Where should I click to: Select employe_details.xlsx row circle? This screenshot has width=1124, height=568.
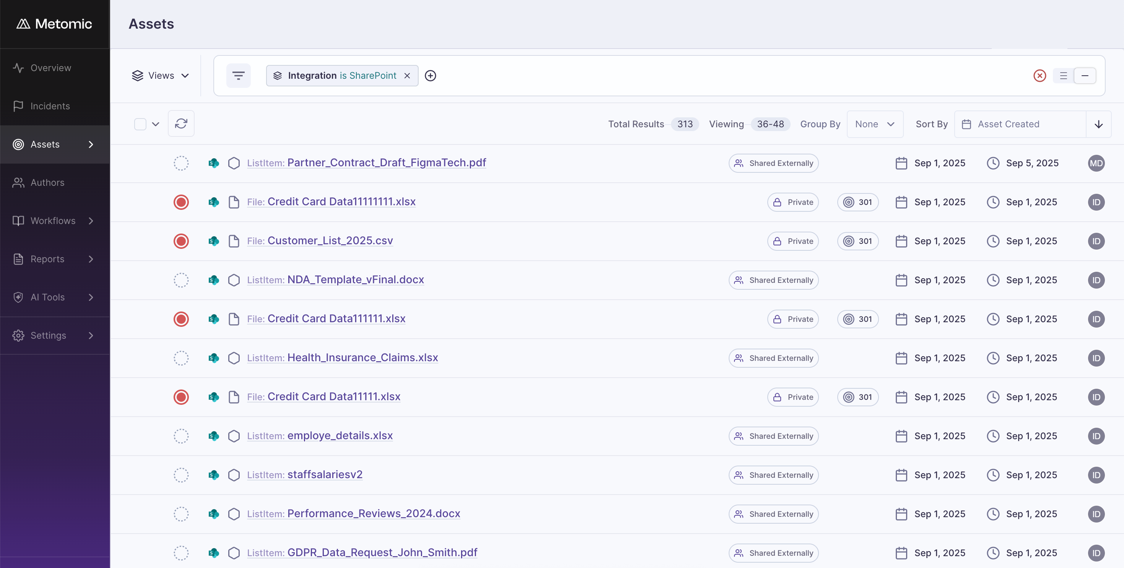(x=181, y=436)
